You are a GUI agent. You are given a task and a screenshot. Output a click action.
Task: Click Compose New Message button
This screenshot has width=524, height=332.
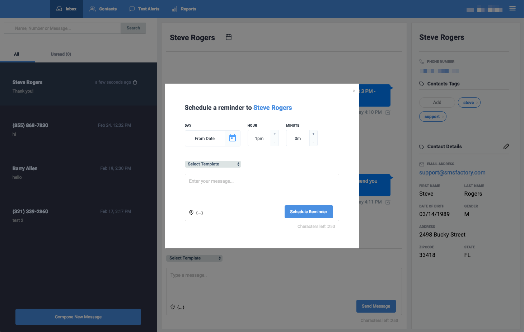click(x=78, y=317)
